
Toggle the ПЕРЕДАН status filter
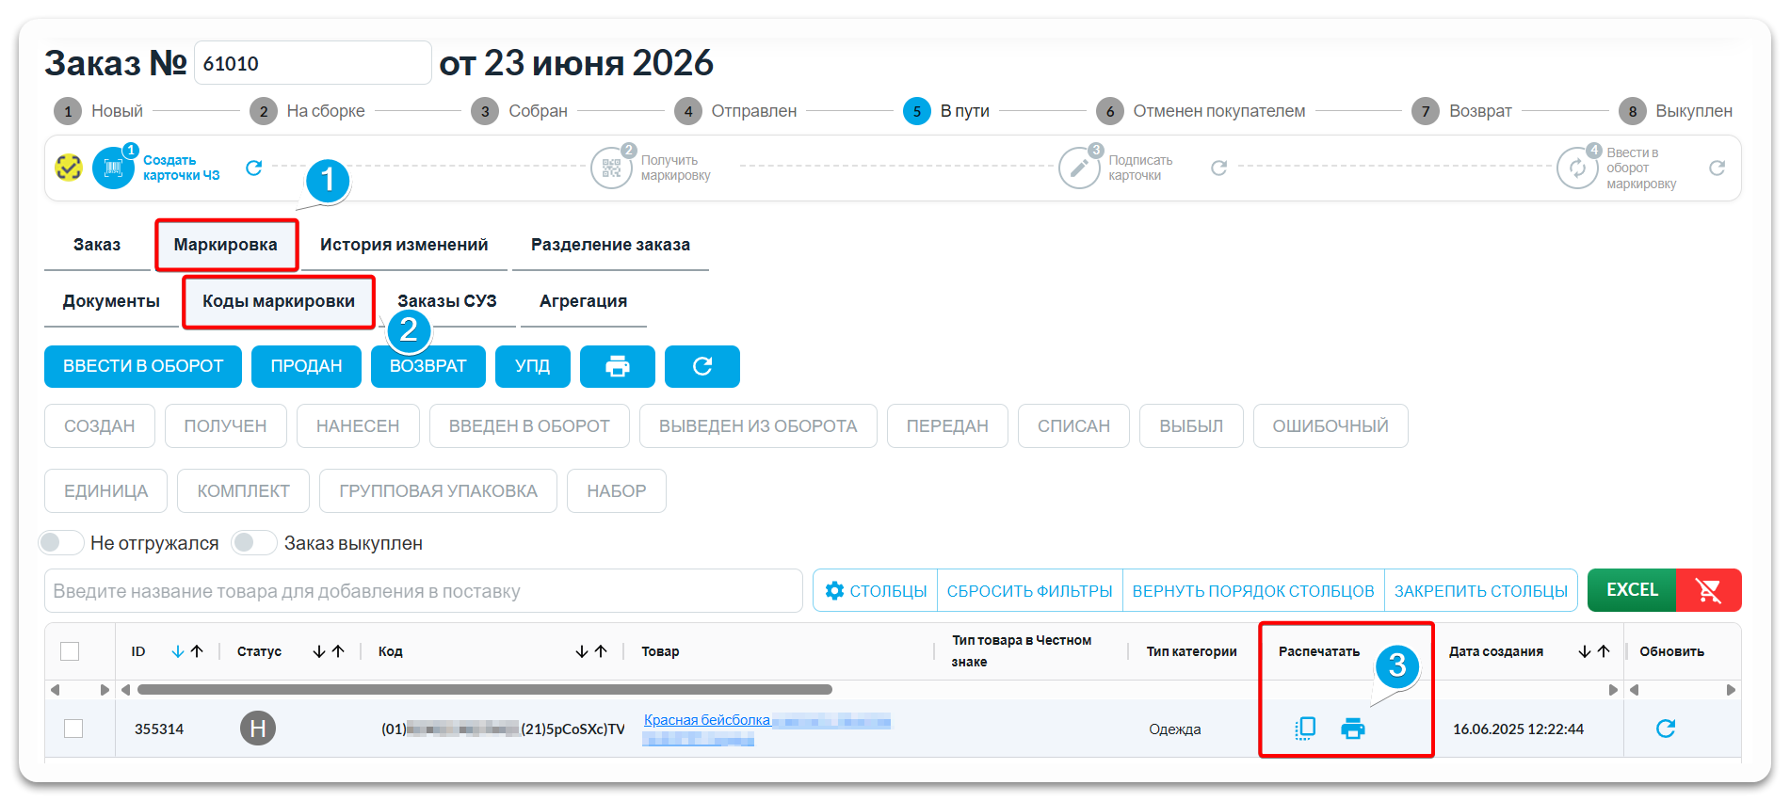point(947,426)
